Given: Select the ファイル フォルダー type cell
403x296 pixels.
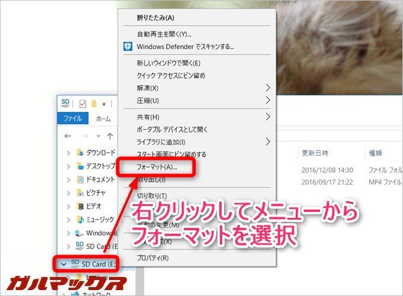Looking at the screenshot, I should (x=385, y=170).
